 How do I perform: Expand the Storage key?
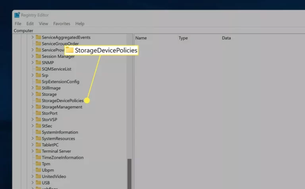pos(33,94)
